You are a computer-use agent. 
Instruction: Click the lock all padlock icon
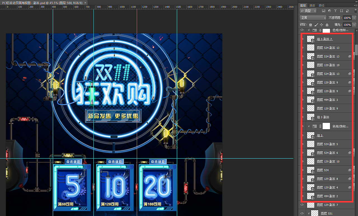[x=327, y=25]
